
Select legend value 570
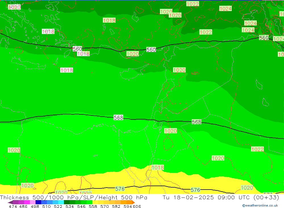click(x=104, y=206)
